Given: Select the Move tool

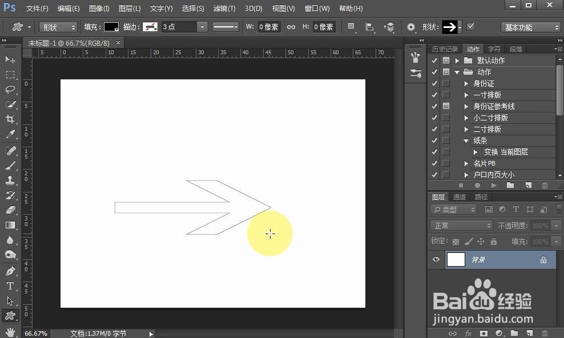Looking at the screenshot, I should (x=10, y=59).
